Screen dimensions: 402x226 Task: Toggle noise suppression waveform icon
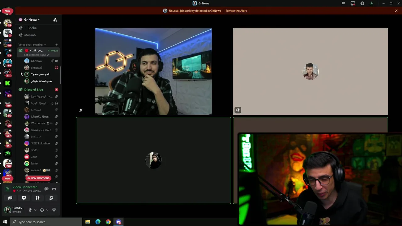pos(46,189)
